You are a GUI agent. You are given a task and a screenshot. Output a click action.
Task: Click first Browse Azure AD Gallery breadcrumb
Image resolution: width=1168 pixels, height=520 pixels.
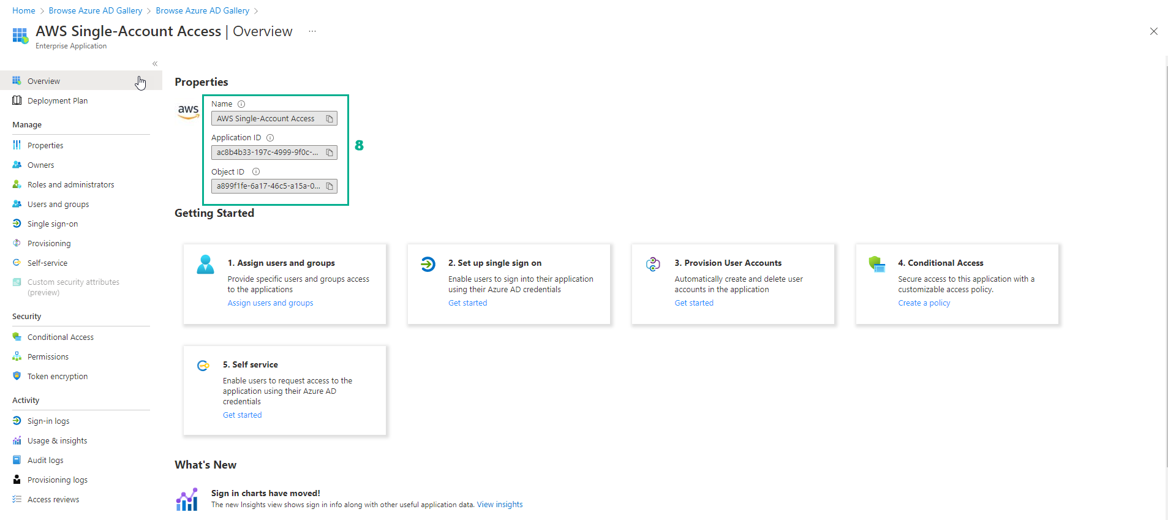(96, 10)
